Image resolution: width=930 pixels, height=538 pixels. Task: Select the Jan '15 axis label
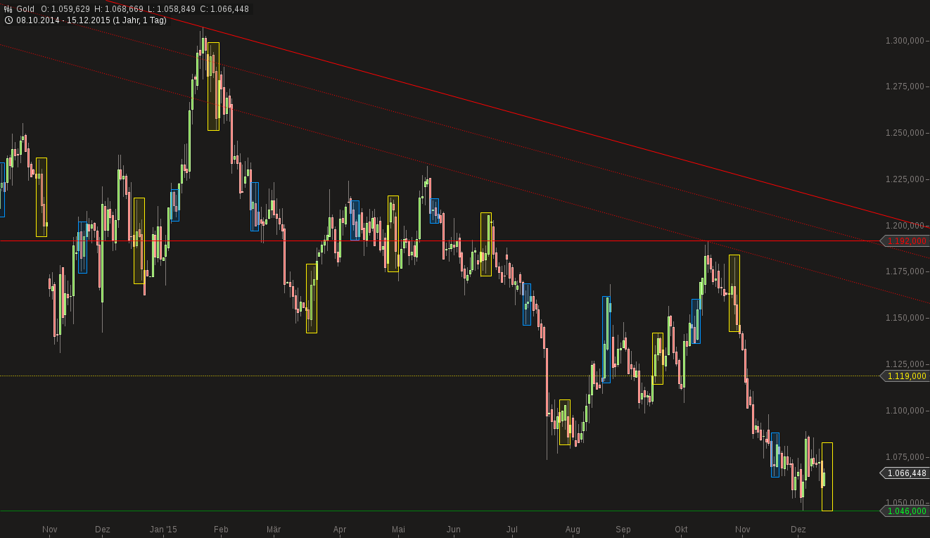162,530
